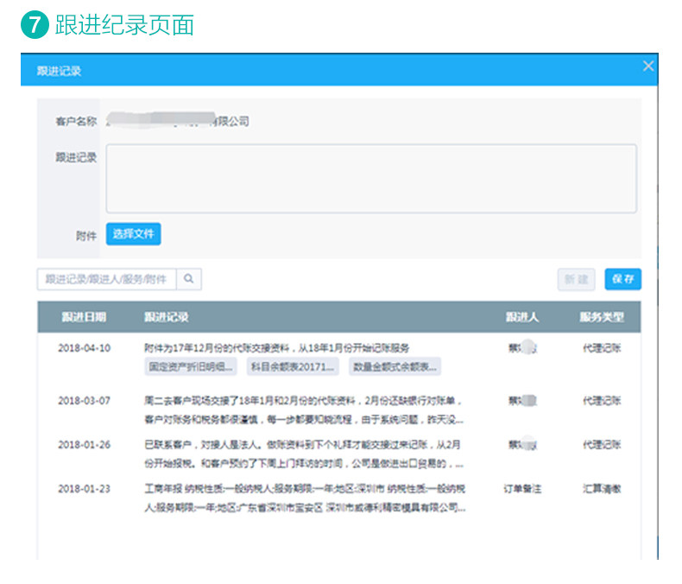The width and height of the screenshot is (682, 584).
Task: Click the 订单备注 follower cell
Action: pyautogui.click(x=522, y=489)
